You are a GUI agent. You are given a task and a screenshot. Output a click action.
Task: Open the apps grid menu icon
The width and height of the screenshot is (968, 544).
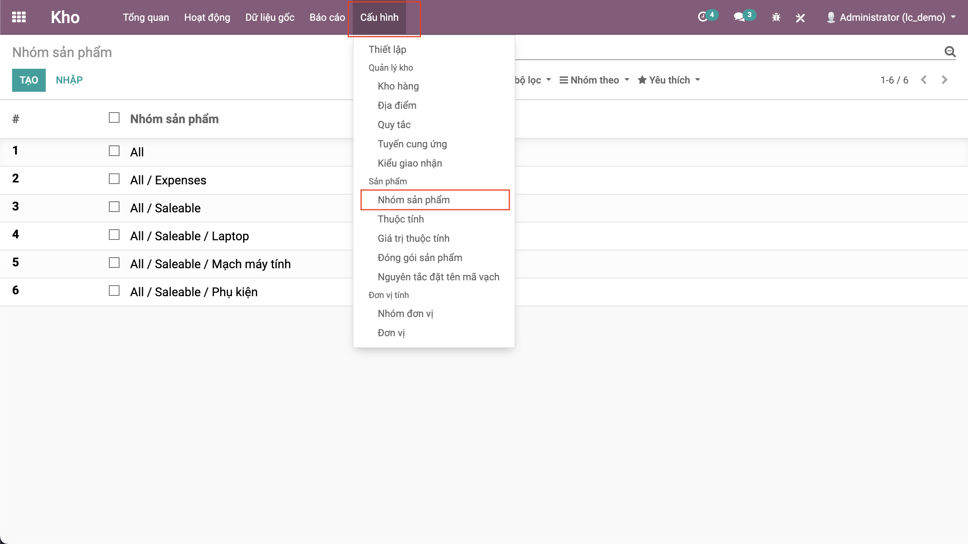coord(19,17)
